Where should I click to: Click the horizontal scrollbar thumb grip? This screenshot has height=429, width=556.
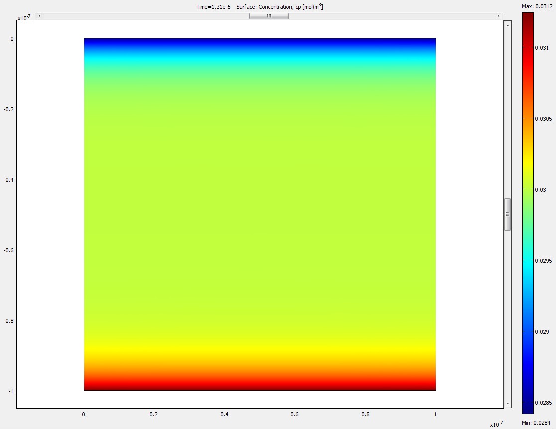click(x=269, y=16)
